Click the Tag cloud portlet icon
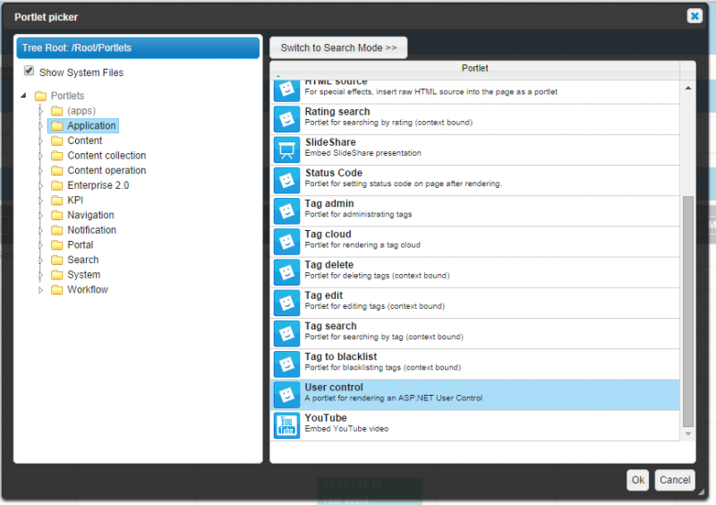 click(x=286, y=242)
